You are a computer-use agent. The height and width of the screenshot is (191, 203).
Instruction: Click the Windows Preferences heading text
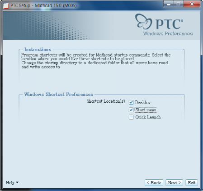coord(168,33)
